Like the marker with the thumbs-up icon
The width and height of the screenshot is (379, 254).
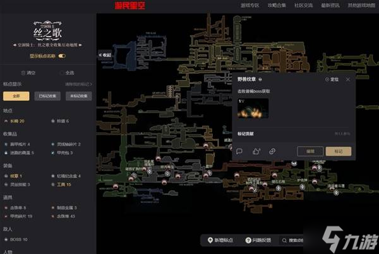[256, 151]
